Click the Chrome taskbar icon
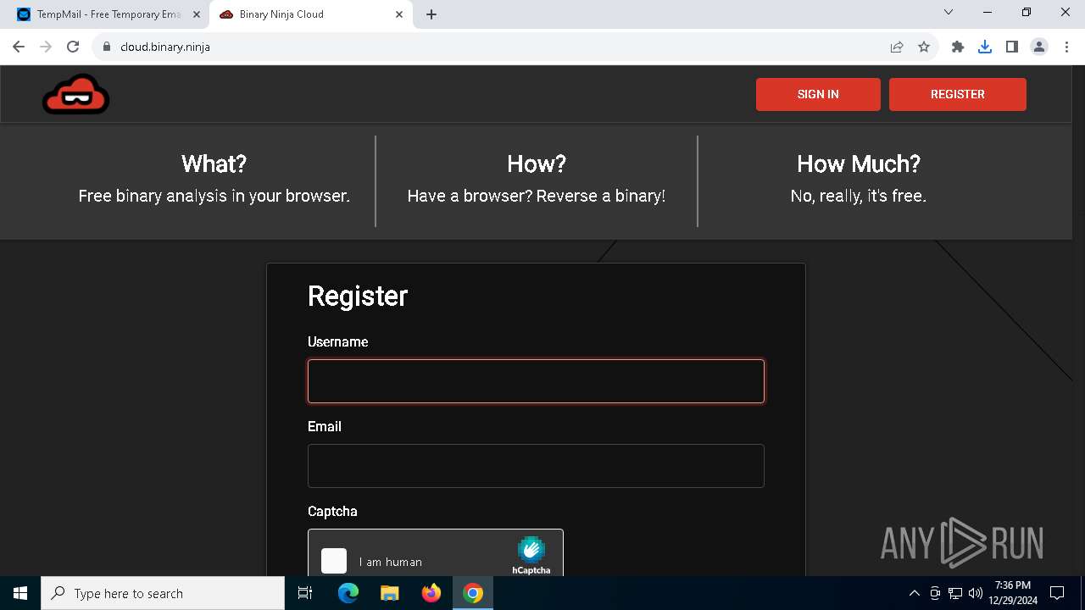Viewport: 1085px width, 610px height. [x=473, y=593]
